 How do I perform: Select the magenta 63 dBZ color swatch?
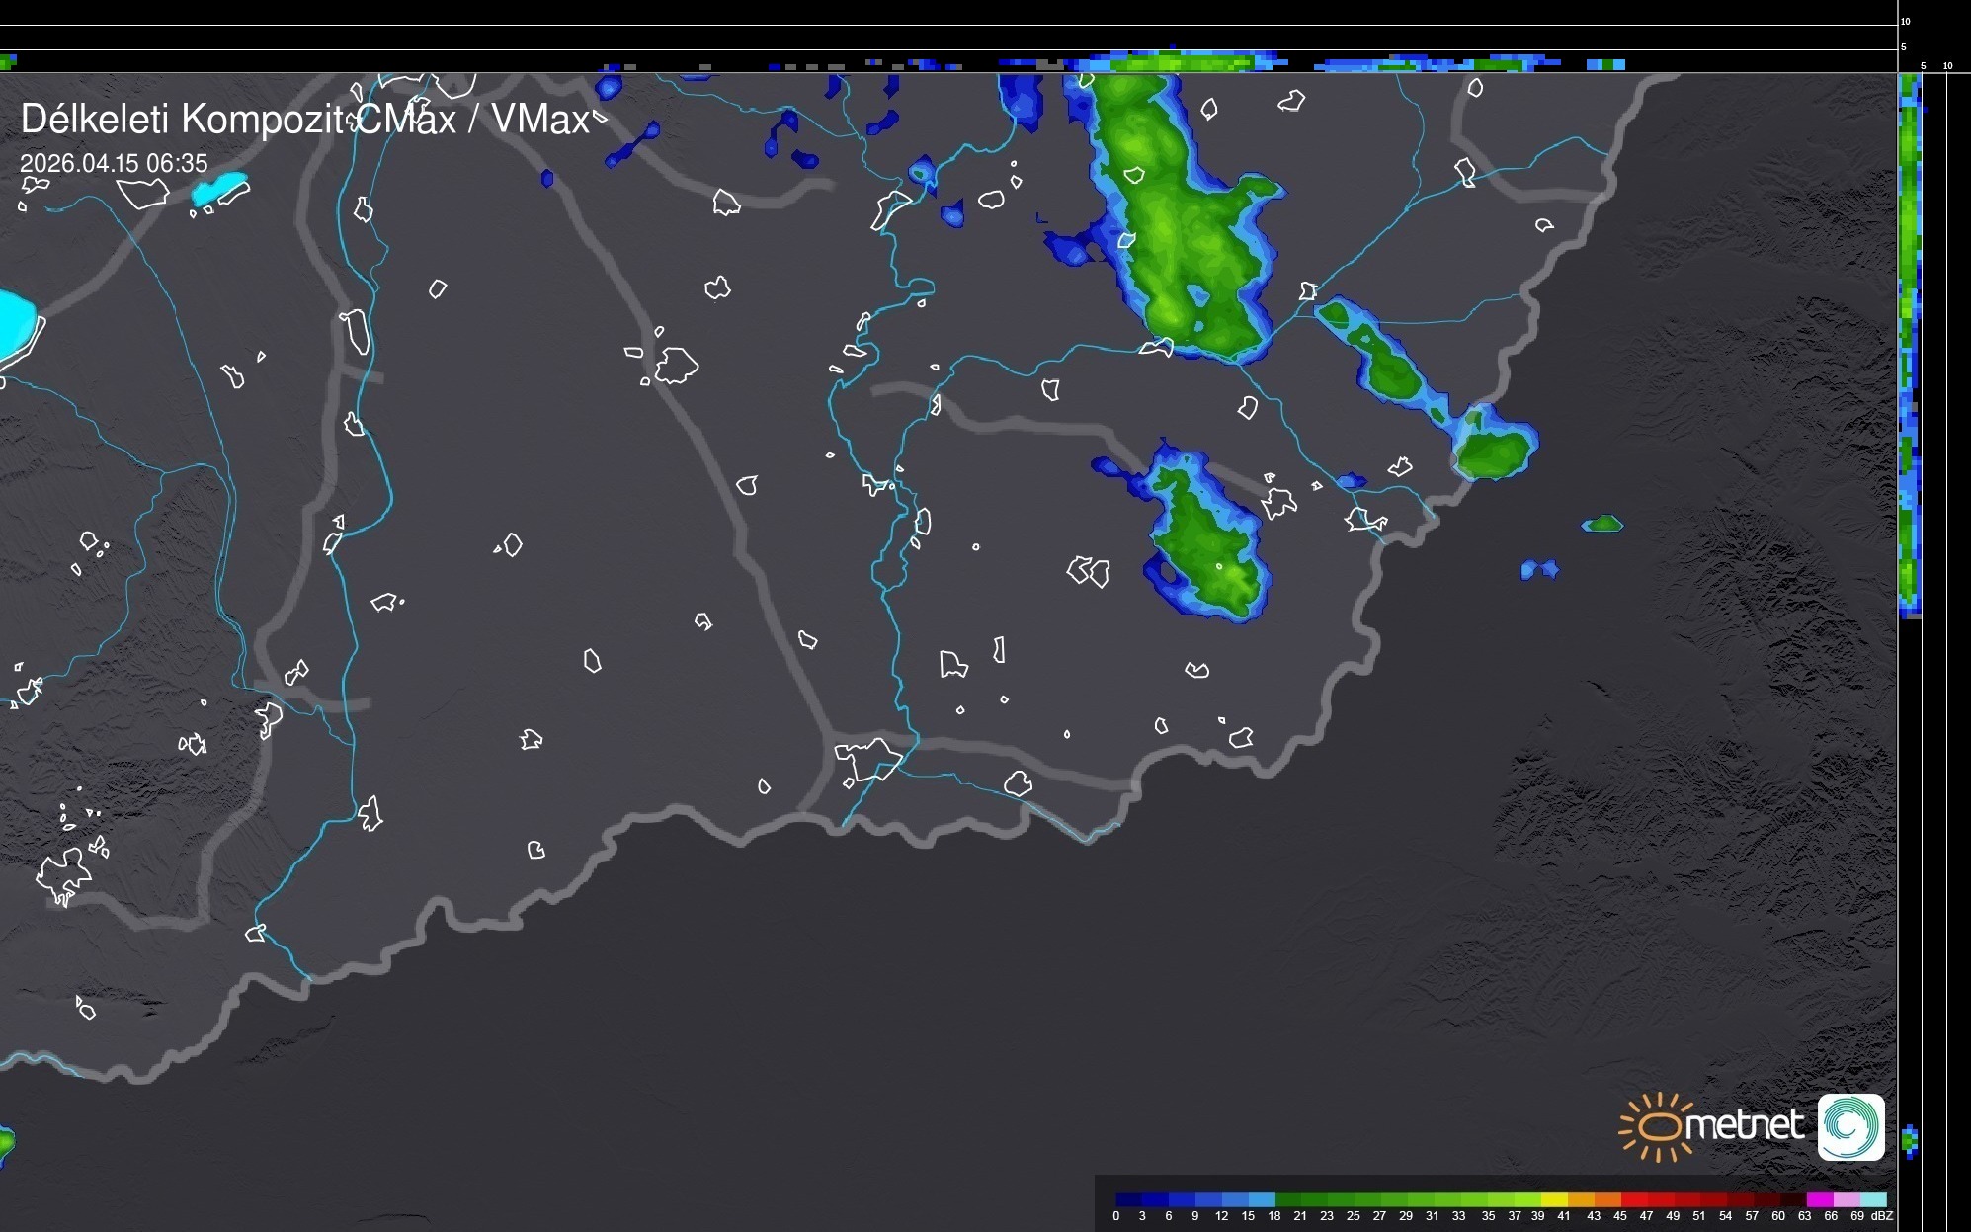pyautogui.click(x=1819, y=1199)
